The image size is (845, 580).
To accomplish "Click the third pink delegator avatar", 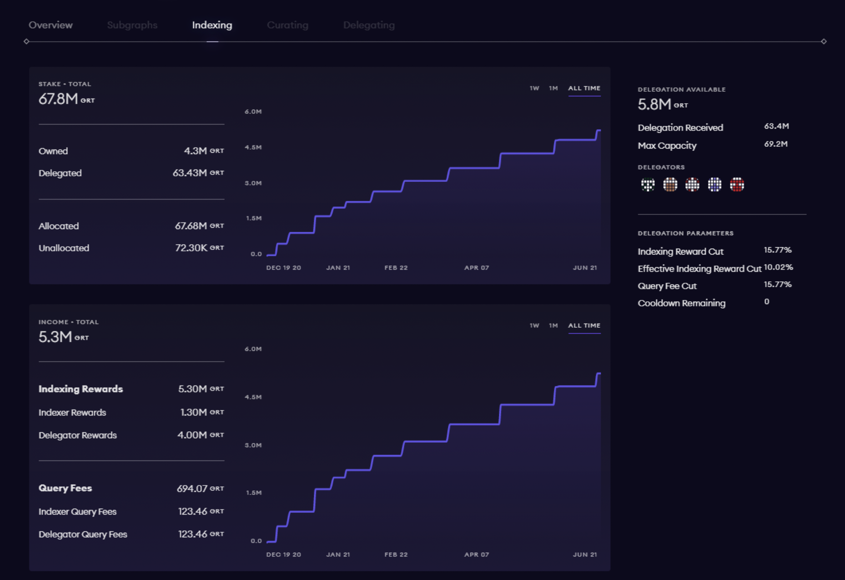I will 692,185.
